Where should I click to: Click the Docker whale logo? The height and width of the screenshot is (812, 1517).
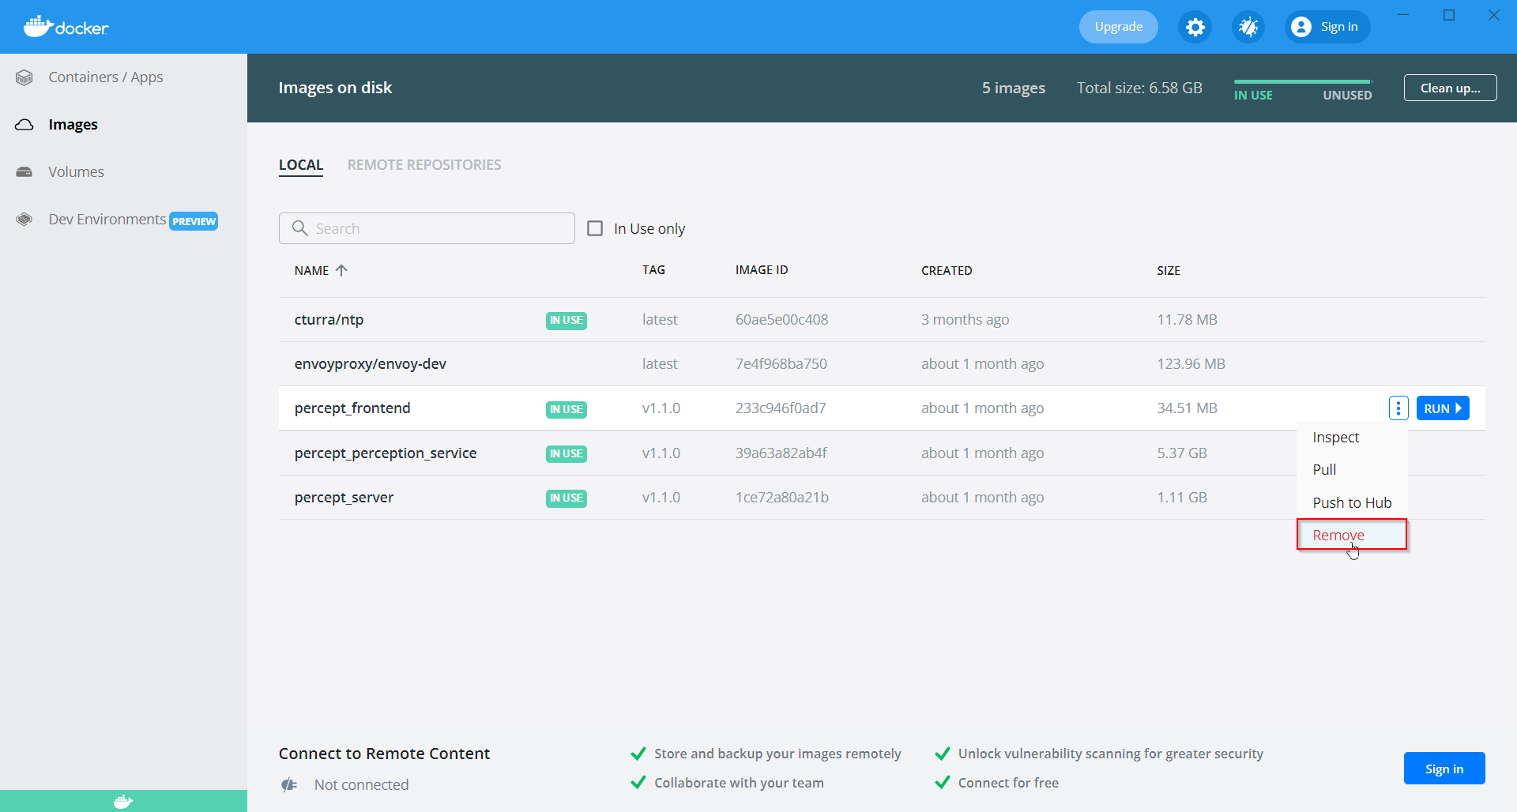tap(66, 27)
